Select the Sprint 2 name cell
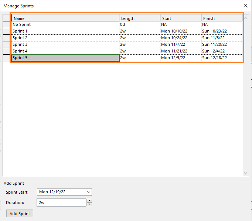The image size is (252, 221). 65,38
